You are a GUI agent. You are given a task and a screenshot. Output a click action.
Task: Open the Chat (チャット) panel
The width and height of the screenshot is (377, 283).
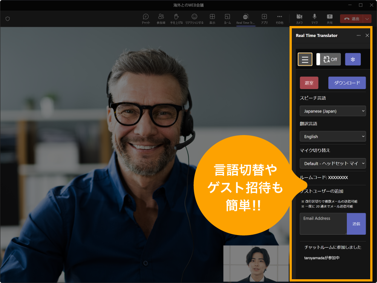click(146, 19)
